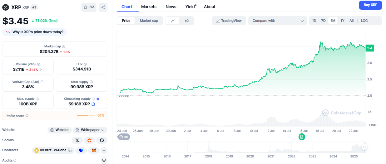Open the About tab
The width and height of the screenshot is (386, 164).
click(210, 7)
